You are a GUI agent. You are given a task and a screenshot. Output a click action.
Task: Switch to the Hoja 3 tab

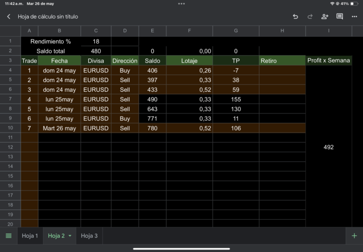[x=89, y=236]
